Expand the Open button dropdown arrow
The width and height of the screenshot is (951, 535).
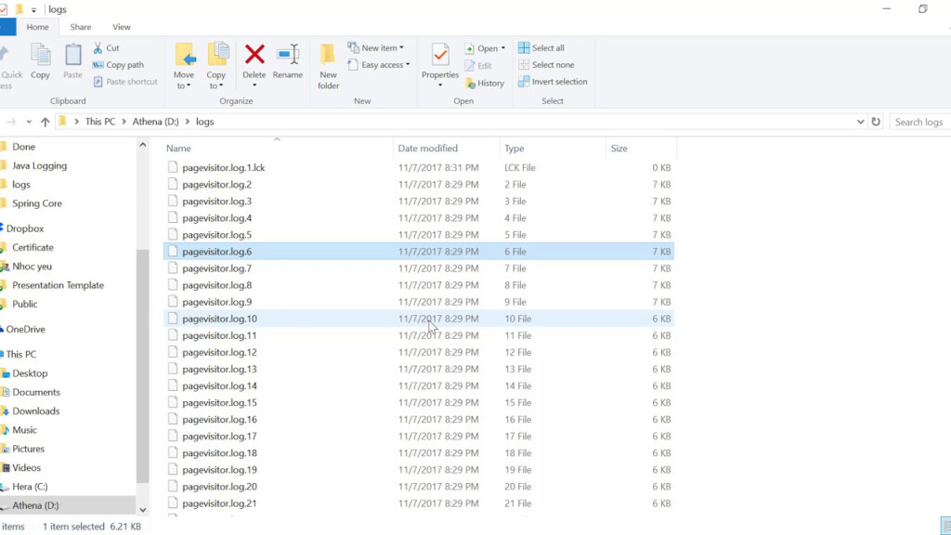point(502,48)
